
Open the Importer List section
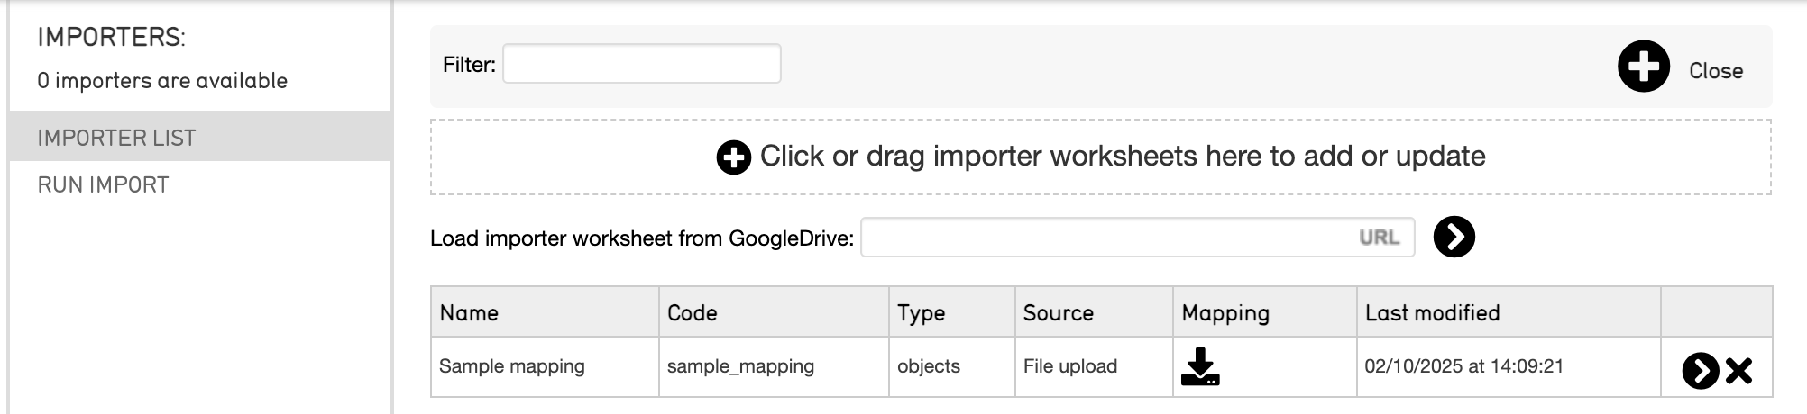pyautogui.click(x=200, y=137)
